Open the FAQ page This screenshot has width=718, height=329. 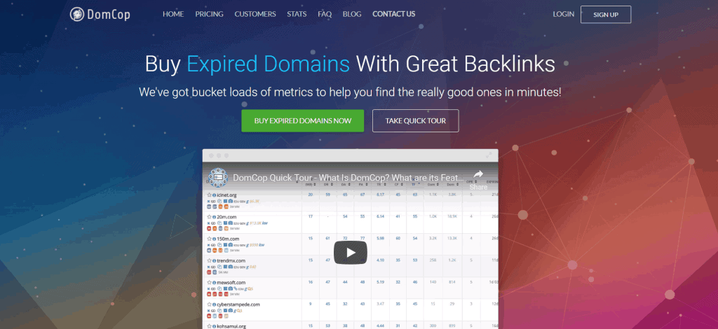click(x=325, y=14)
